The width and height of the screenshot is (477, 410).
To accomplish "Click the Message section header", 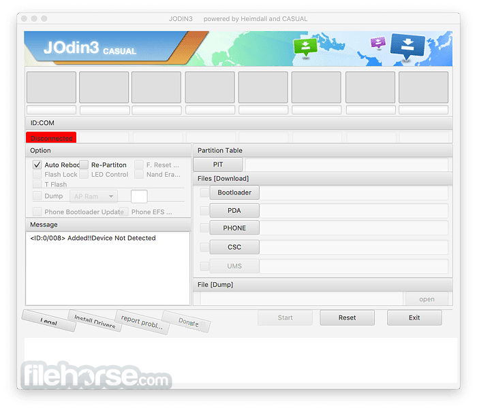I will pyautogui.click(x=108, y=224).
